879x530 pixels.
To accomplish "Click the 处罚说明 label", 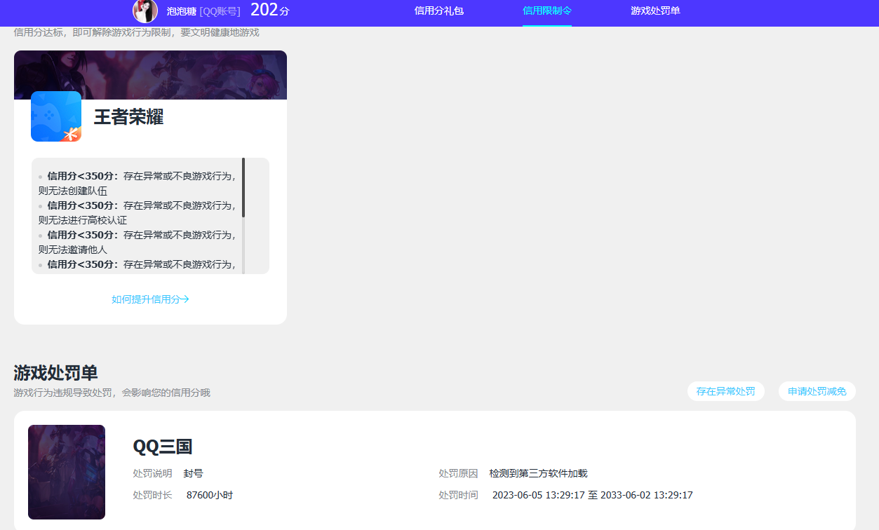I will click(x=152, y=474).
